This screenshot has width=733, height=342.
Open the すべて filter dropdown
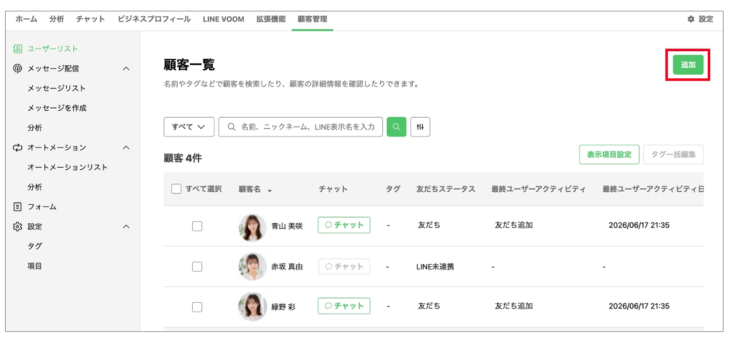(189, 127)
